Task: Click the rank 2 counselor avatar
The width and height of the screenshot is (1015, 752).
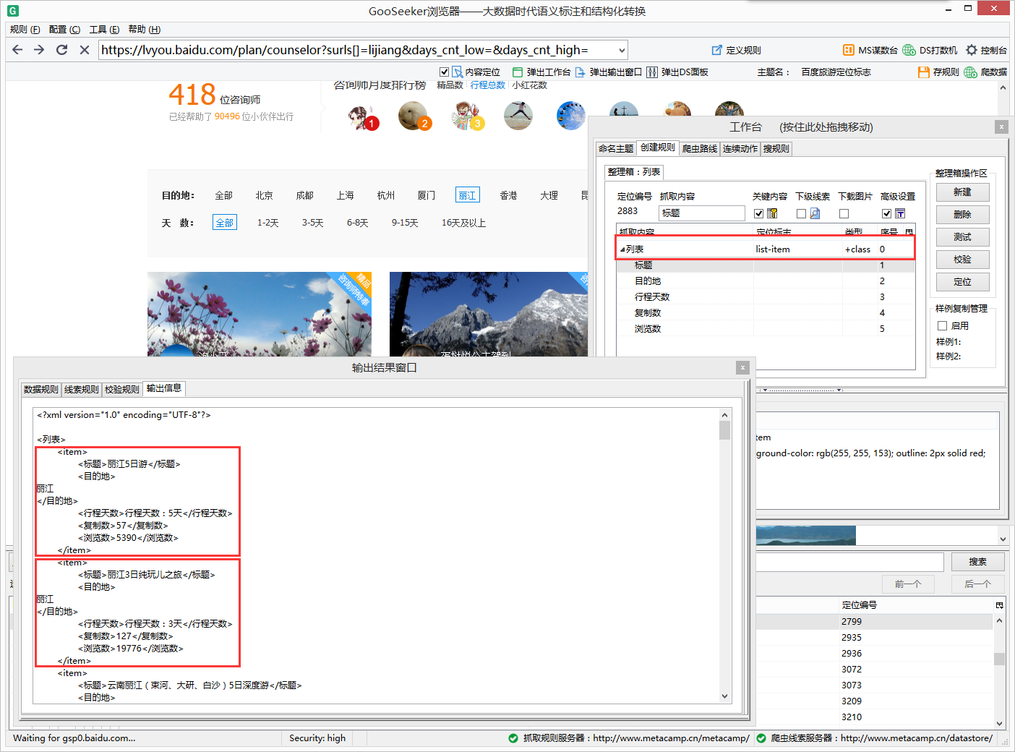Action: point(414,116)
